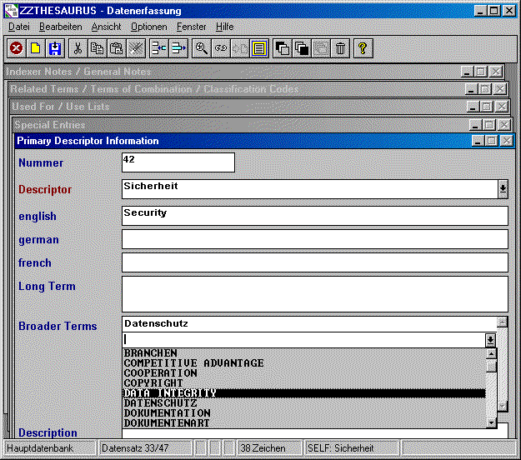521x460 pixels.
Task: Toggle the highlighted yellow list view button
Action: click(259, 48)
